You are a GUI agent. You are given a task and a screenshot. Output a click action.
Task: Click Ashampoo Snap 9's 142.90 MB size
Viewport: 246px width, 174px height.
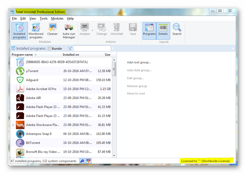tap(103, 134)
